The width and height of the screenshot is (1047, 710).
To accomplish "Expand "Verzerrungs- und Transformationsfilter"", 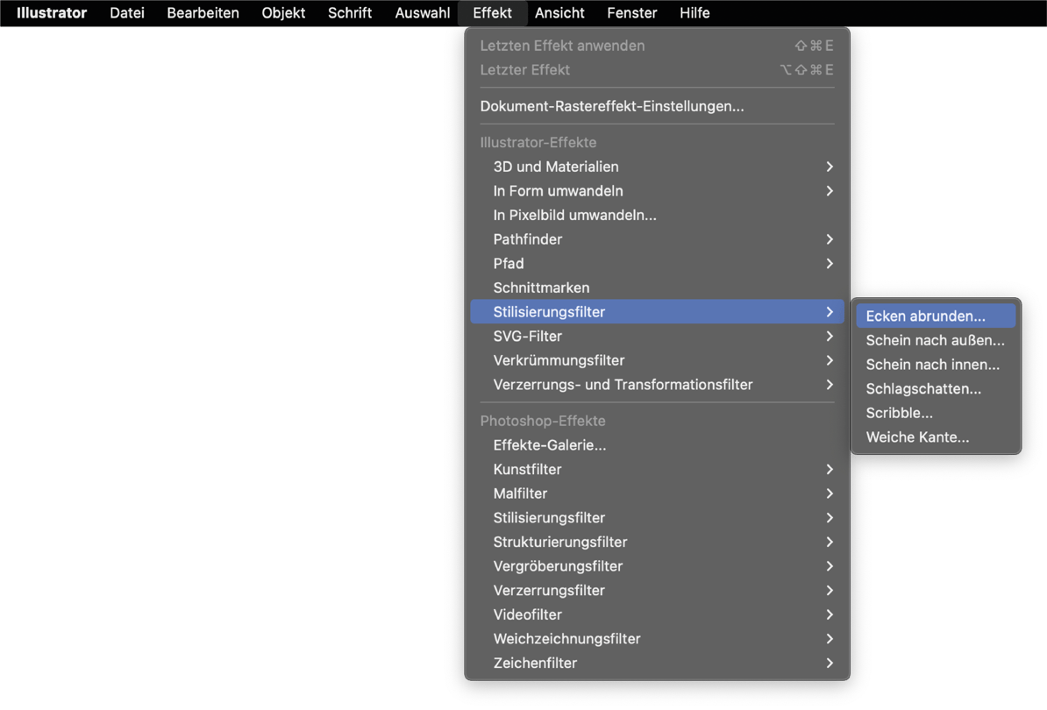I will tap(623, 384).
